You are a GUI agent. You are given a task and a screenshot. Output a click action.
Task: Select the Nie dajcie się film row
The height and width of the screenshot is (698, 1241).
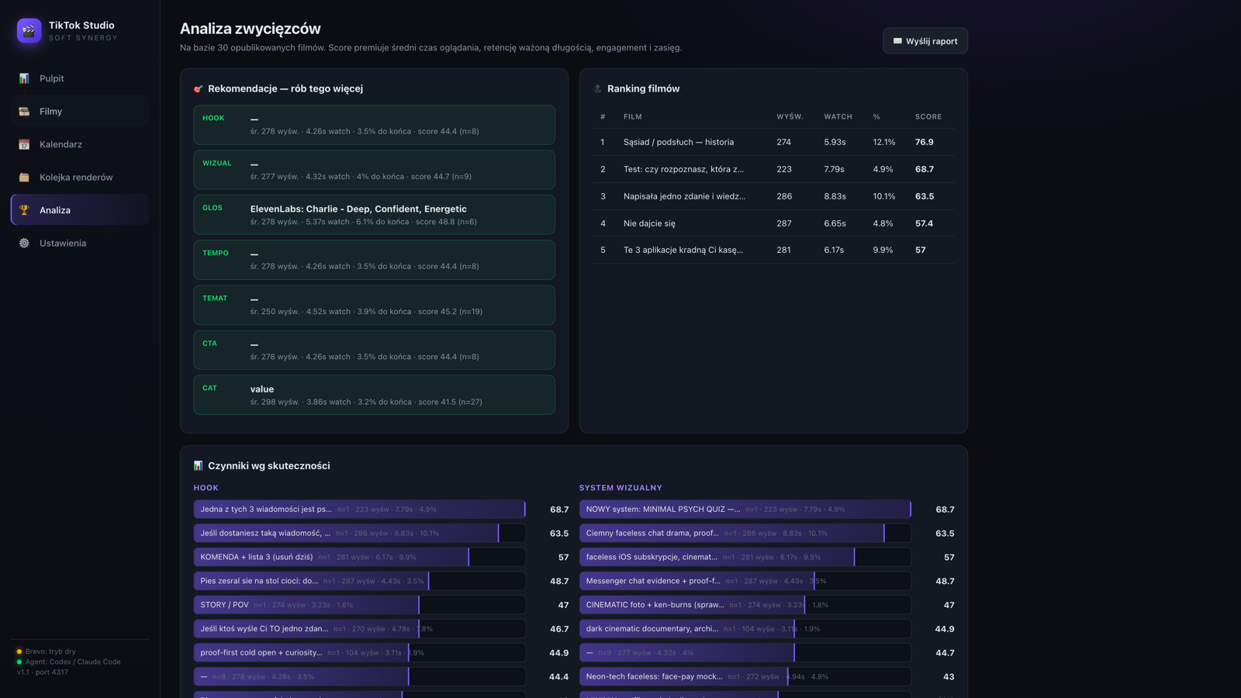pos(773,223)
